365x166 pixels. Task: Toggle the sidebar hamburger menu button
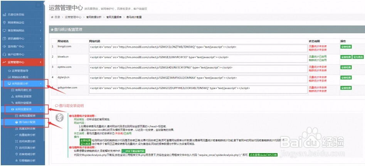click(x=39, y=5)
